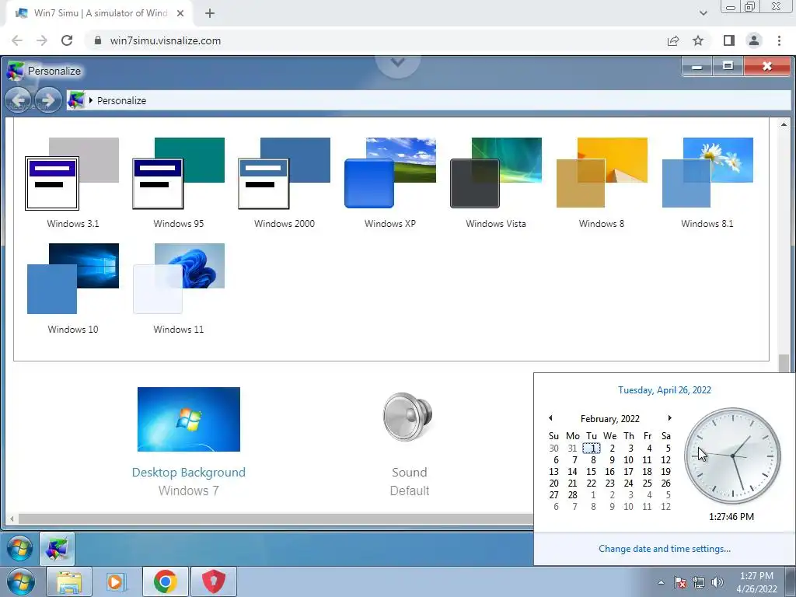Click the Personalize breadcrumb in address bar
The height and width of the screenshot is (597, 796).
pos(121,100)
